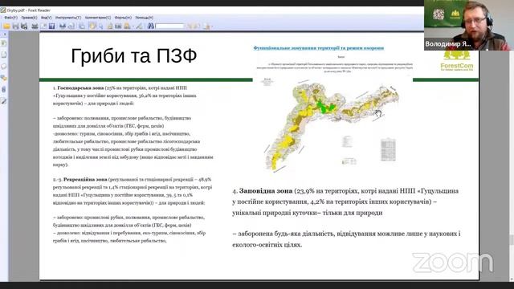Image resolution: width=514 pixels, height=289 pixels.
Task: Open the Помощь menu
Action: coord(145,18)
